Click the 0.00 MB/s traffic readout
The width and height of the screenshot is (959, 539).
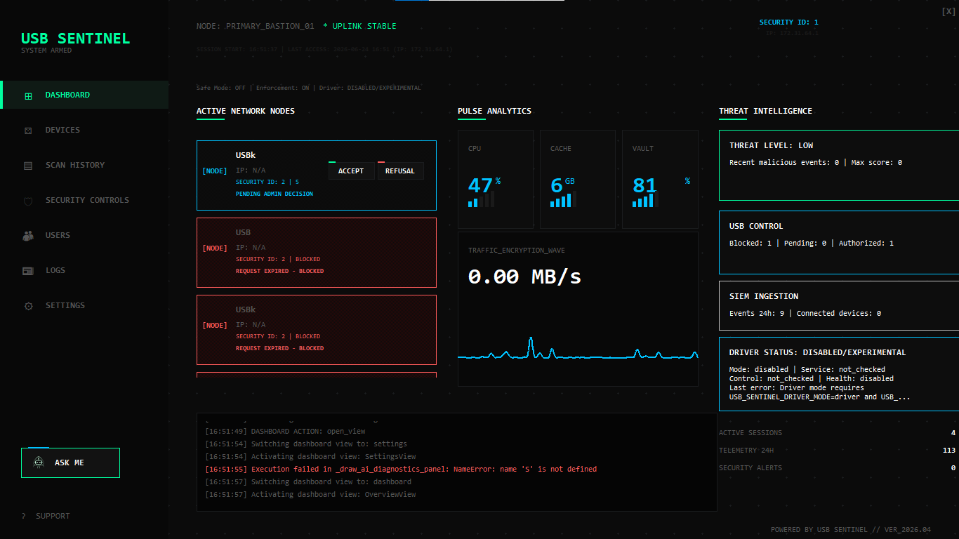click(525, 277)
